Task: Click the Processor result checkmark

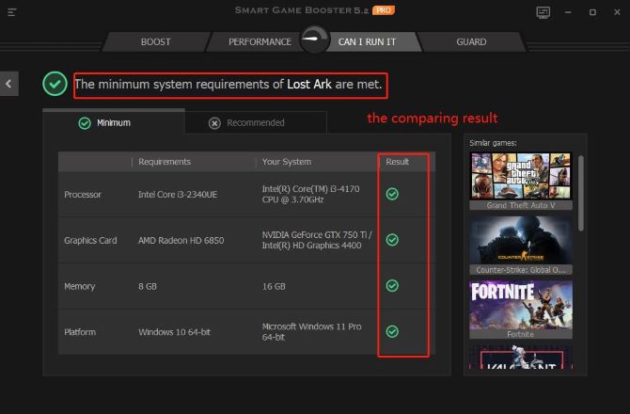Action: (392, 194)
